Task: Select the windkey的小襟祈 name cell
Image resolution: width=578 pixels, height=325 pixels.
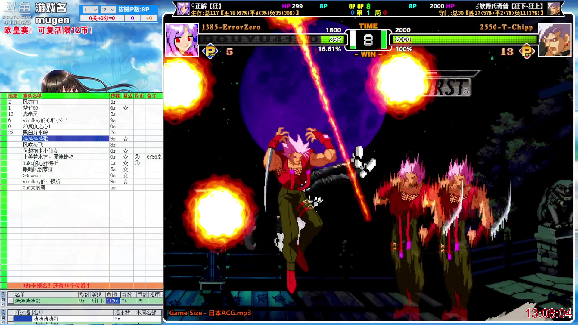Action: point(66,181)
